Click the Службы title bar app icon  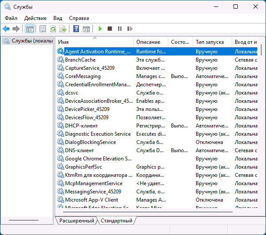pyautogui.click(x=7, y=7)
